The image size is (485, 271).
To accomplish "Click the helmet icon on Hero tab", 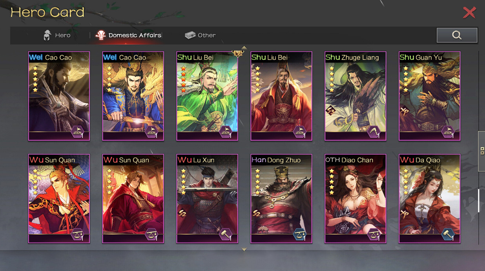I will point(47,35).
